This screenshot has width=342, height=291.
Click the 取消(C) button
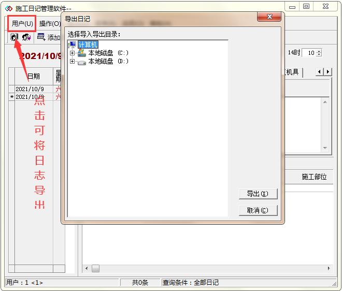pyautogui.click(x=258, y=210)
